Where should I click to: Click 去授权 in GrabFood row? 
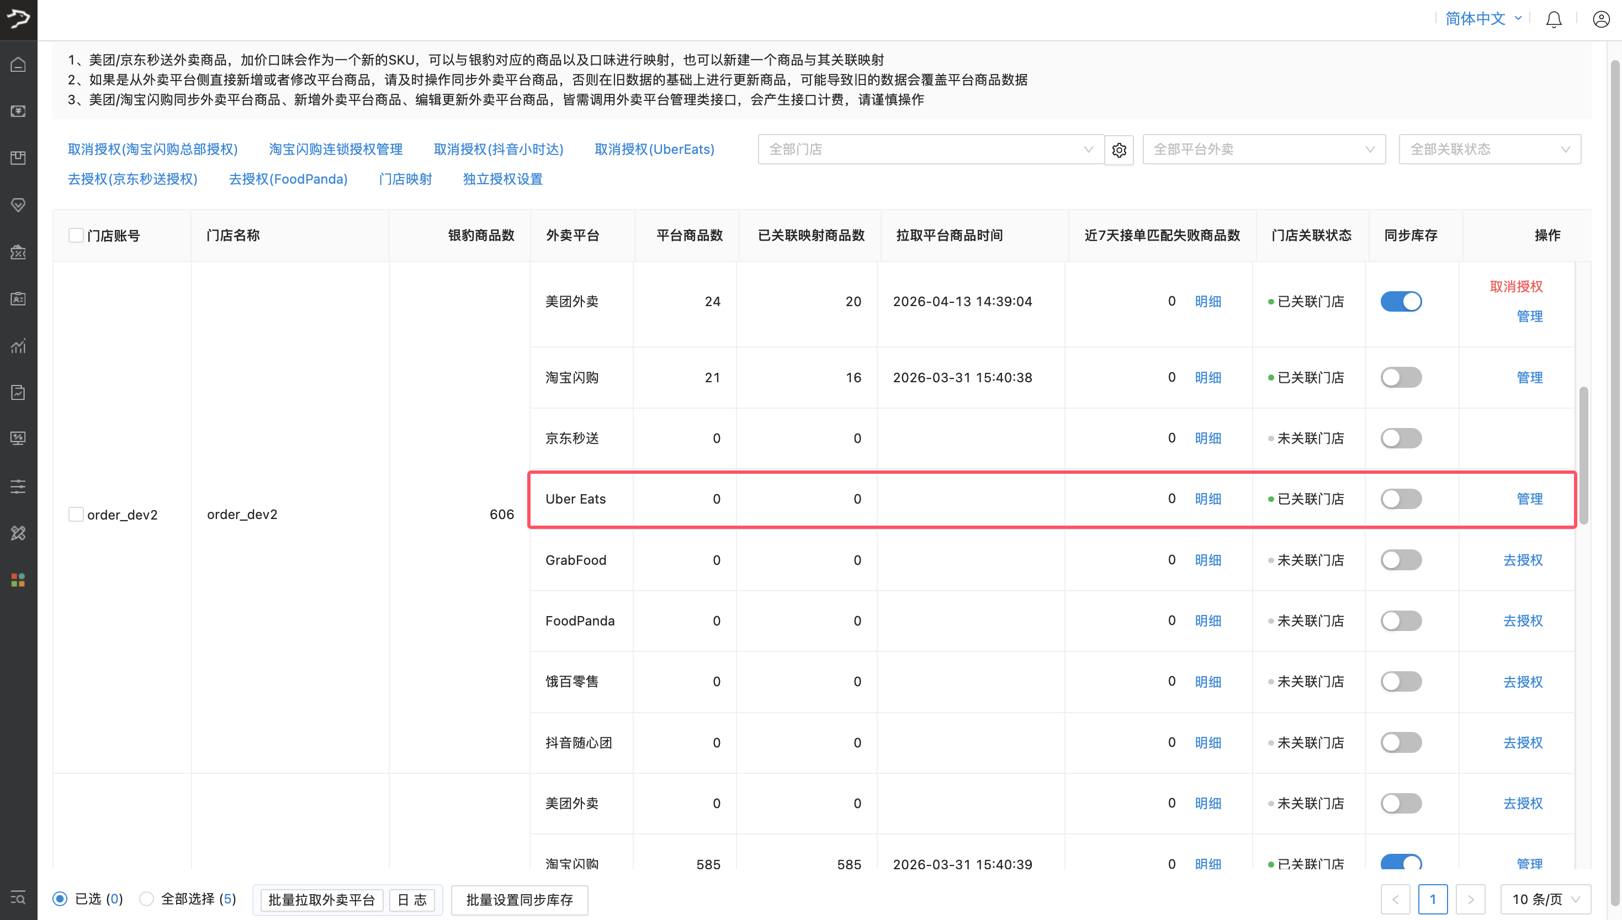pos(1523,560)
